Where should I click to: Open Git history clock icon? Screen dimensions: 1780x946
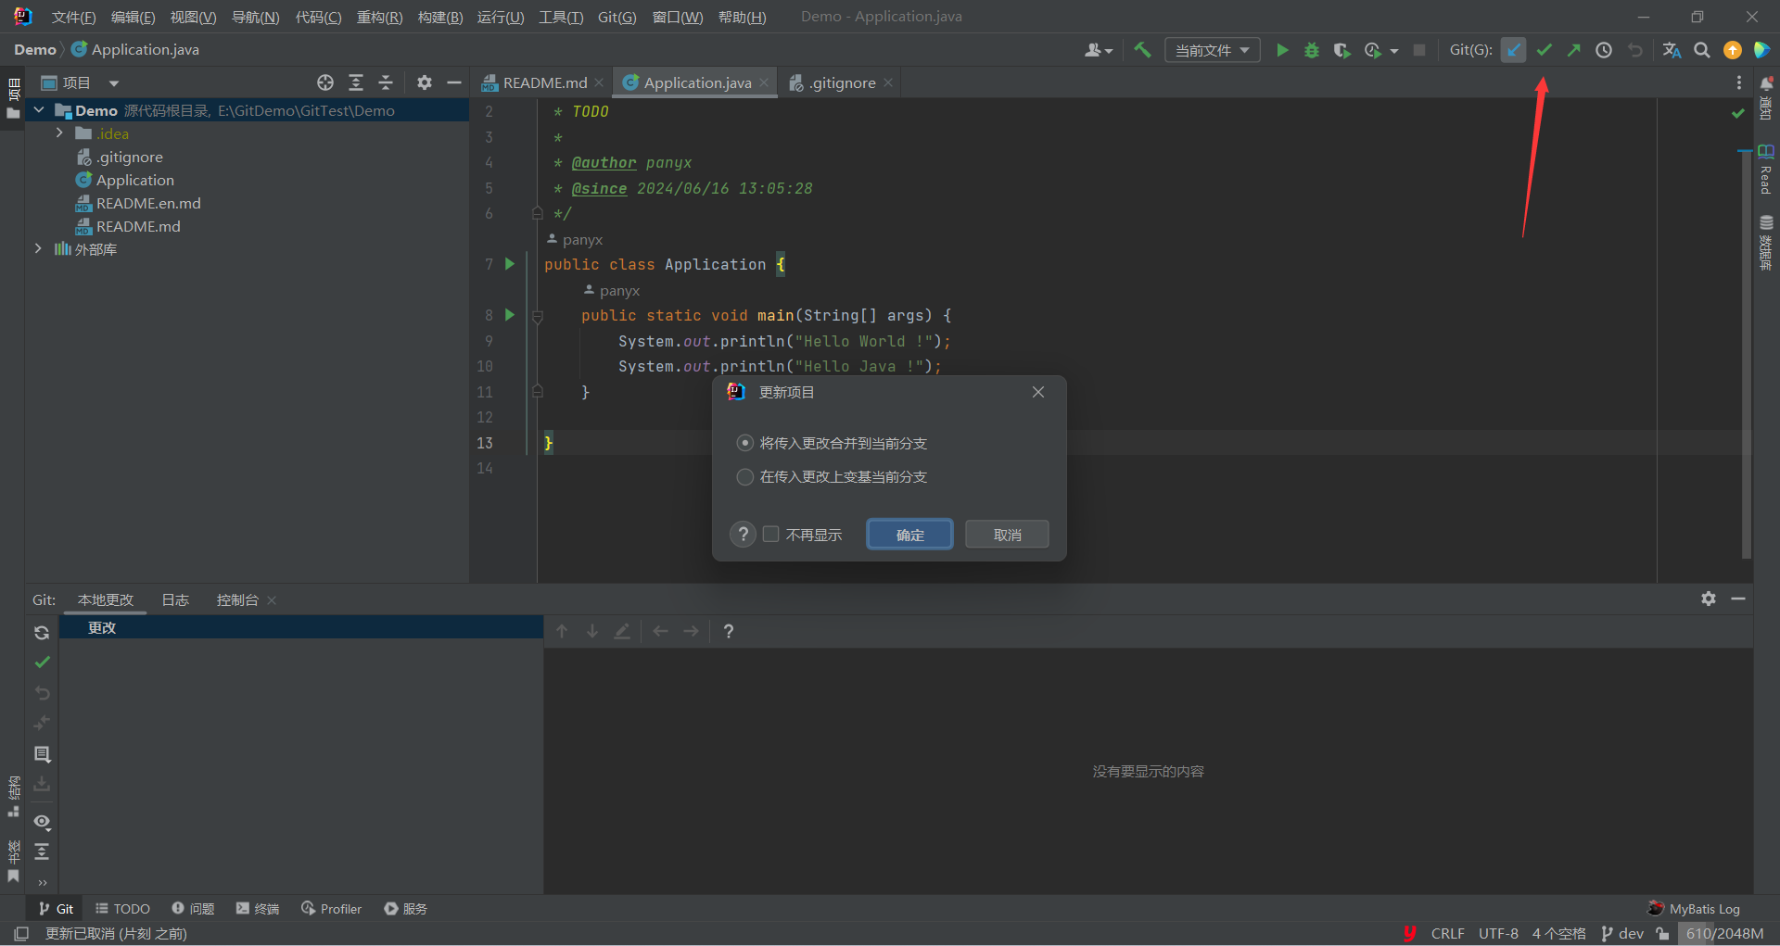click(x=1604, y=50)
